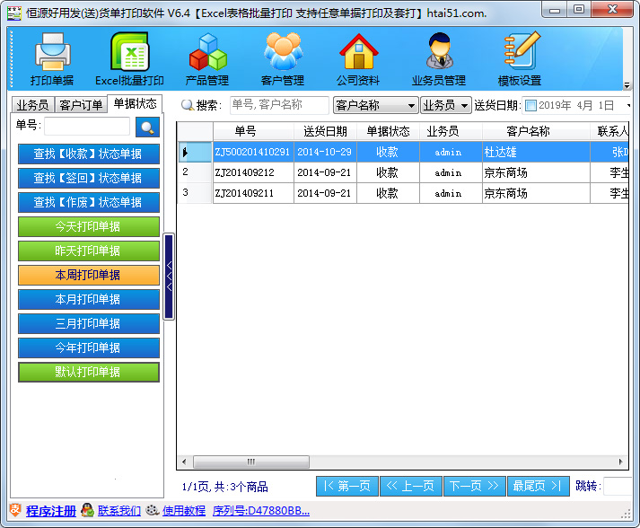
Task: Open the 联系我们 link
Action: (119, 510)
